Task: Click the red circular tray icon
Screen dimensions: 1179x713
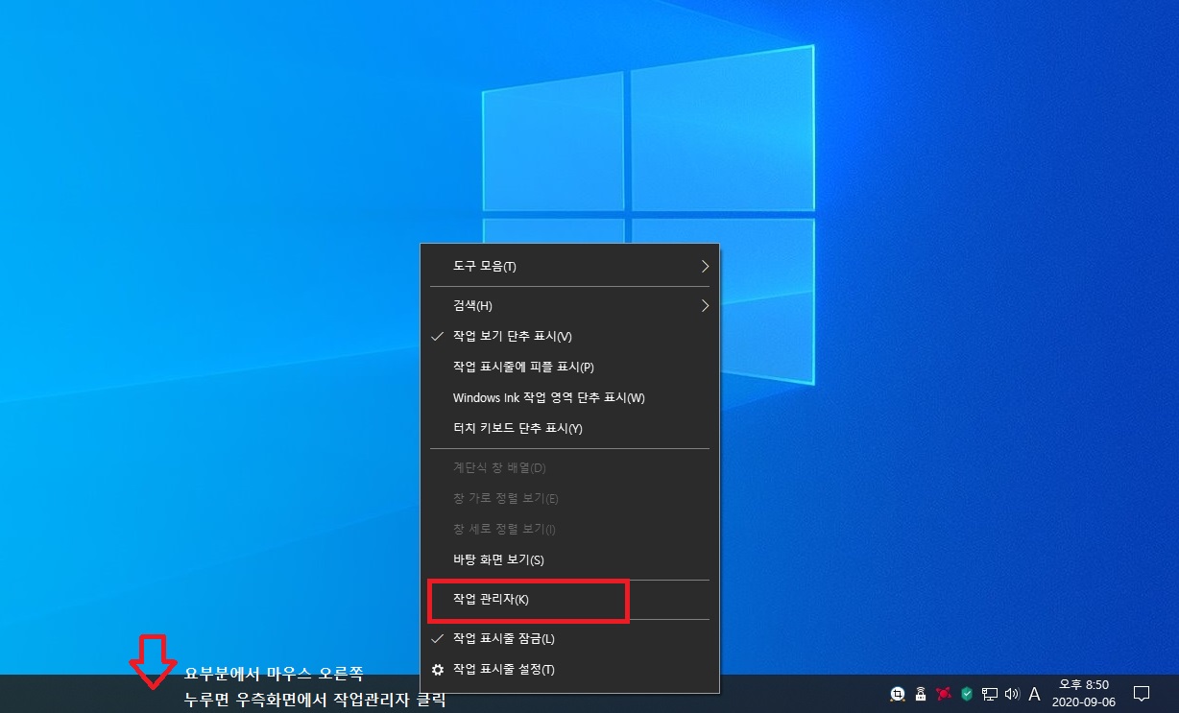Action: tap(944, 694)
